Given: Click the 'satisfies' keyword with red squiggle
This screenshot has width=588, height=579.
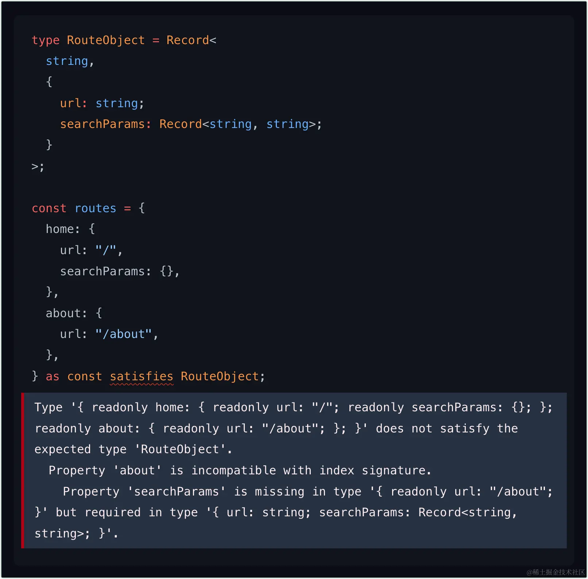Looking at the screenshot, I should [x=142, y=377].
